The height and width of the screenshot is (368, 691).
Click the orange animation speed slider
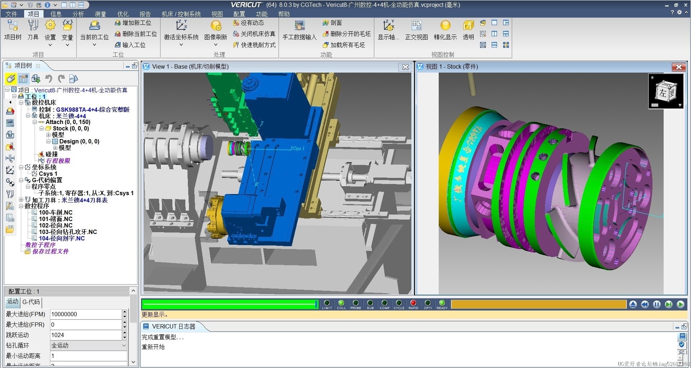538,304
